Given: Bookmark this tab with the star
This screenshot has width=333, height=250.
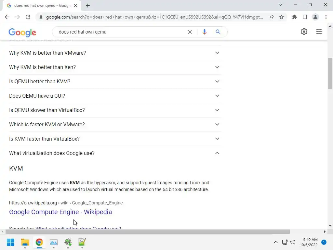Looking at the screenshot, I should point(282,17).
